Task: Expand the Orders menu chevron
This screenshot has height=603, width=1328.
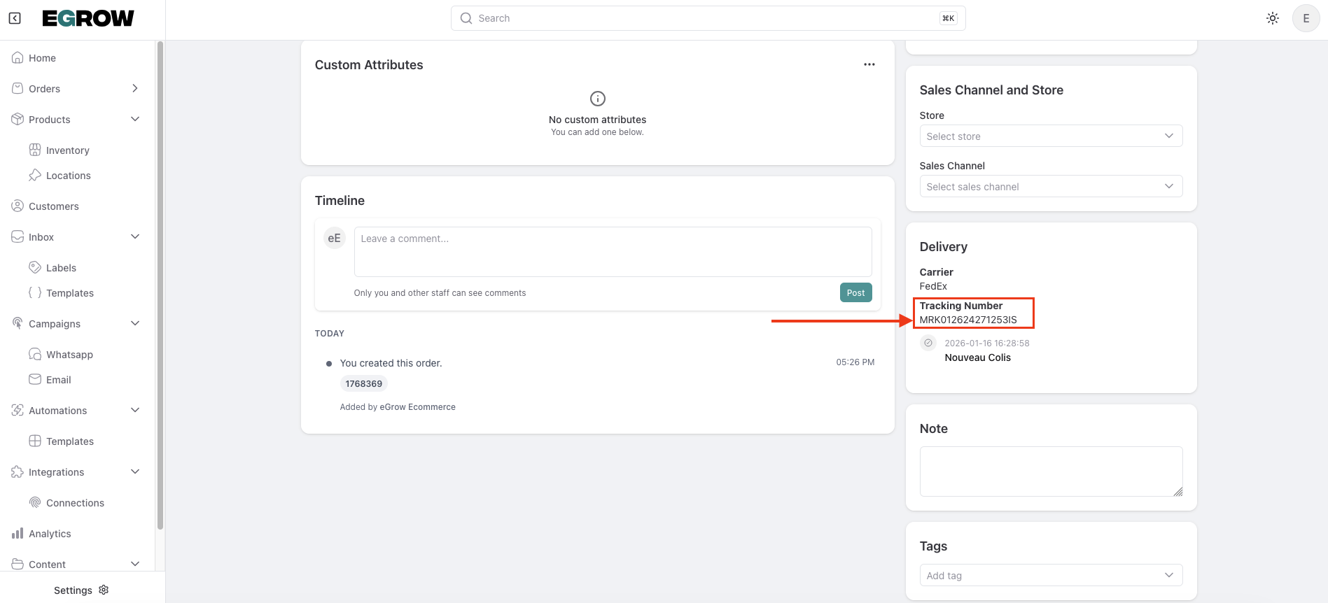Action: click(x=135, y=89)
